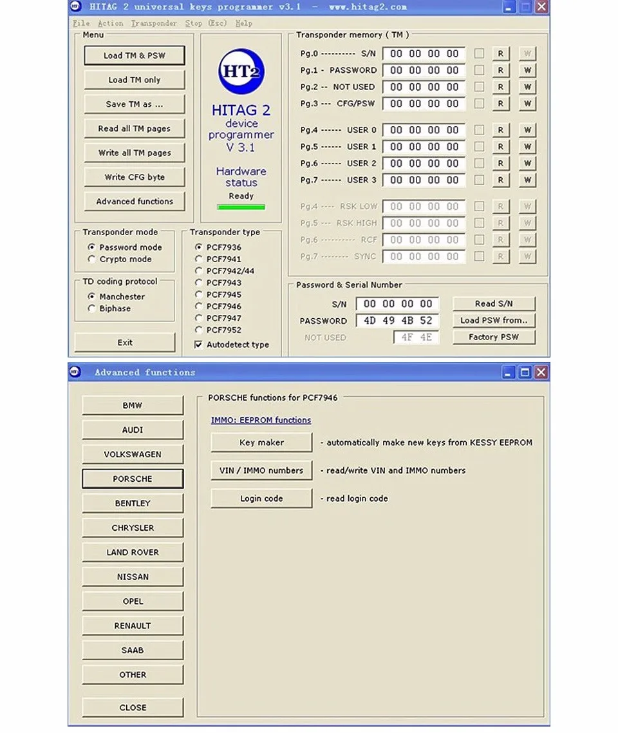618x733 pixels.
Task: Click the PASSWORD field 4D 49 4B 52
Action: [397, 321]
